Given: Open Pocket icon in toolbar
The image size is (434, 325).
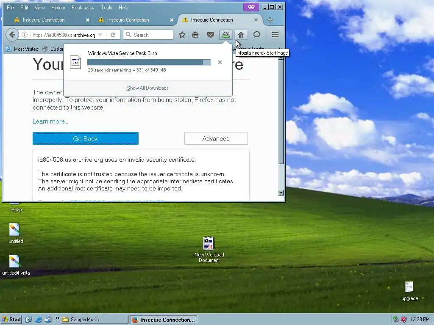Looking at the screenshot, I should point(211,35).
